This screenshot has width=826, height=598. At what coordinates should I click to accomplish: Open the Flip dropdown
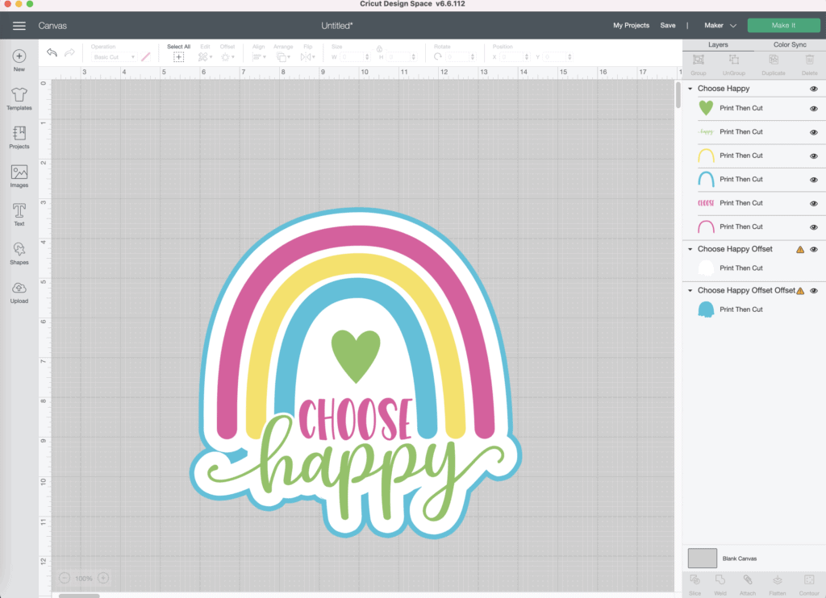point(307,57)
